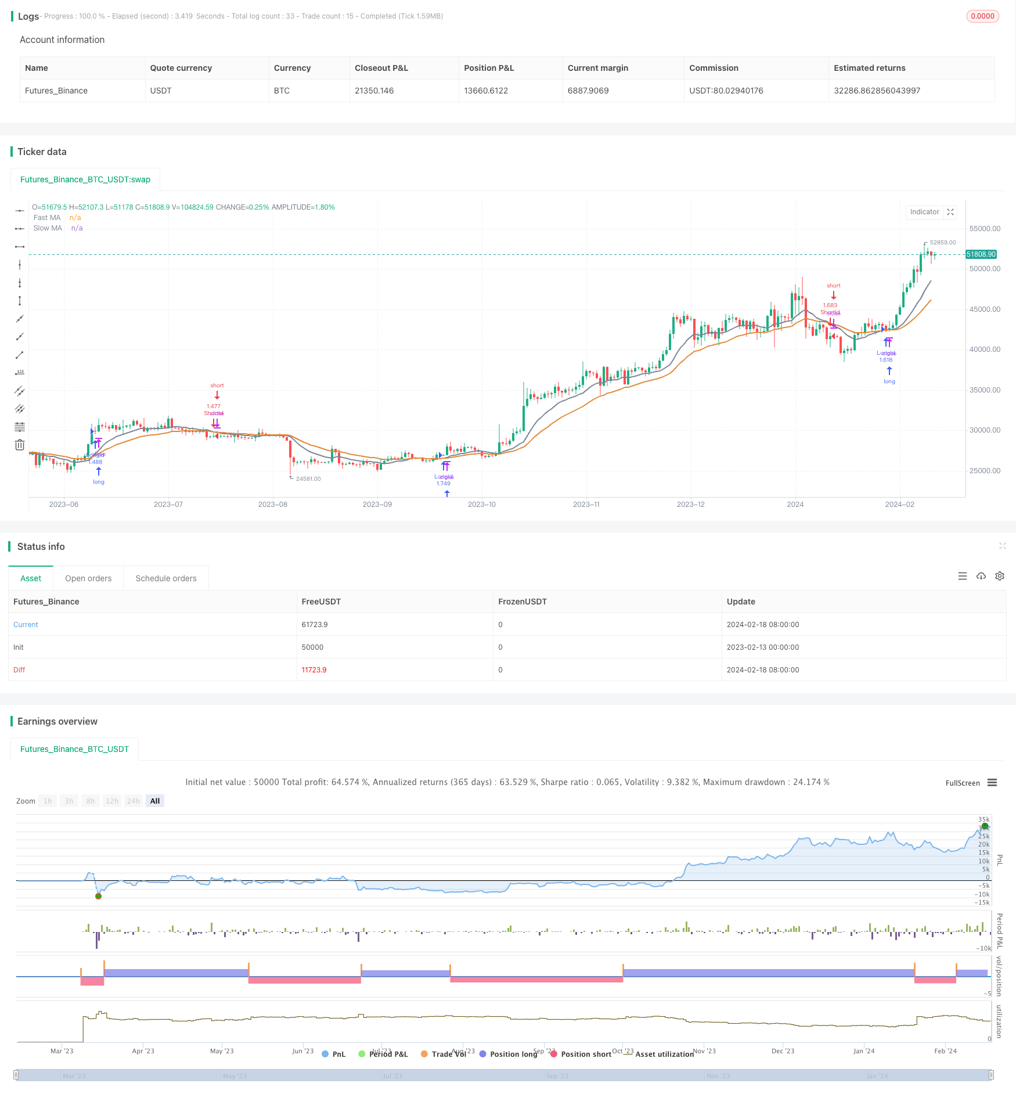Select the diagonal ray line drawing tool
Image resolution: width=1016 pixels, height=1098 pixels.
[20, 337]
